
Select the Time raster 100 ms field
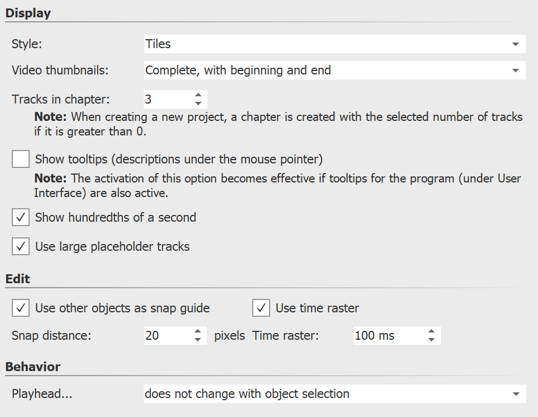pyautogui.click(x=386, y=335)
